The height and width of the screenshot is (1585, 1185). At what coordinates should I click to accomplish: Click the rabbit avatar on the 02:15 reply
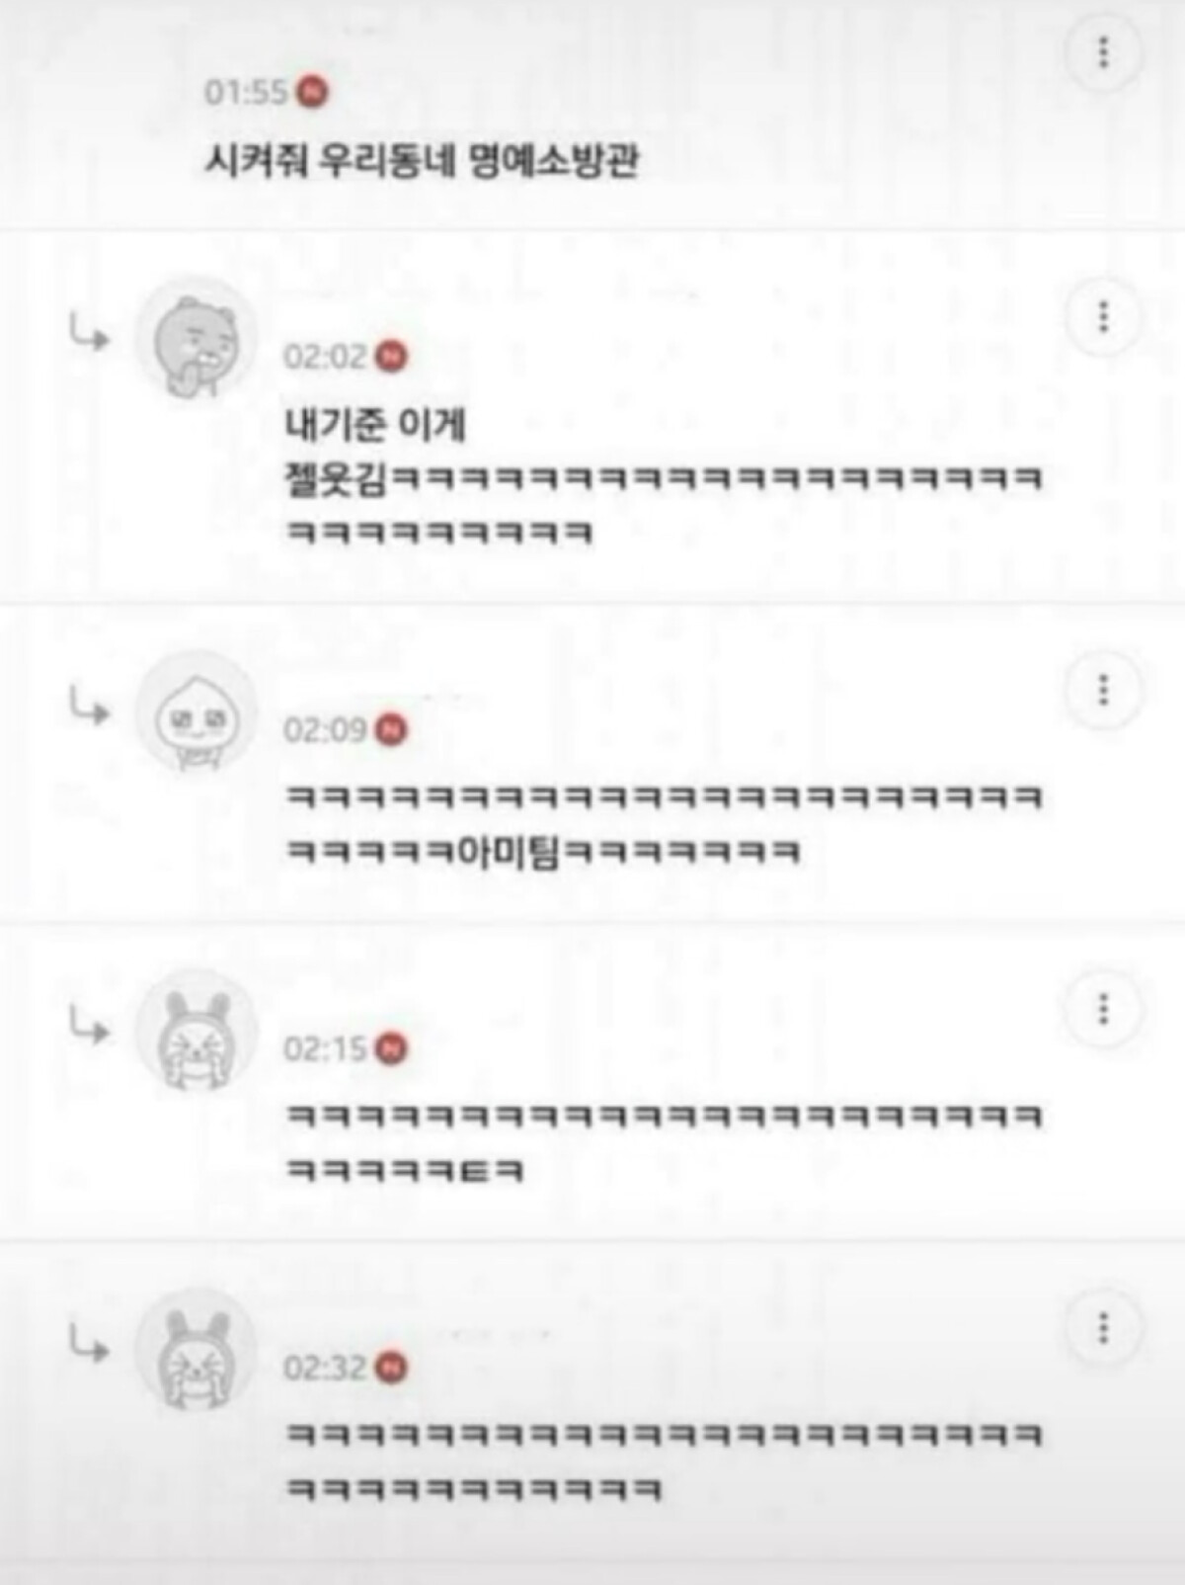coord(196,1032)
